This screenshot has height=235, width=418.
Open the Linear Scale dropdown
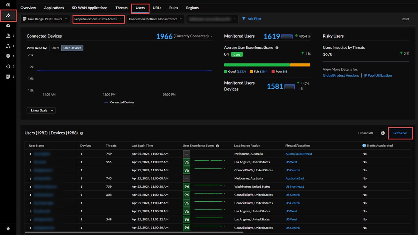point(41,110)
